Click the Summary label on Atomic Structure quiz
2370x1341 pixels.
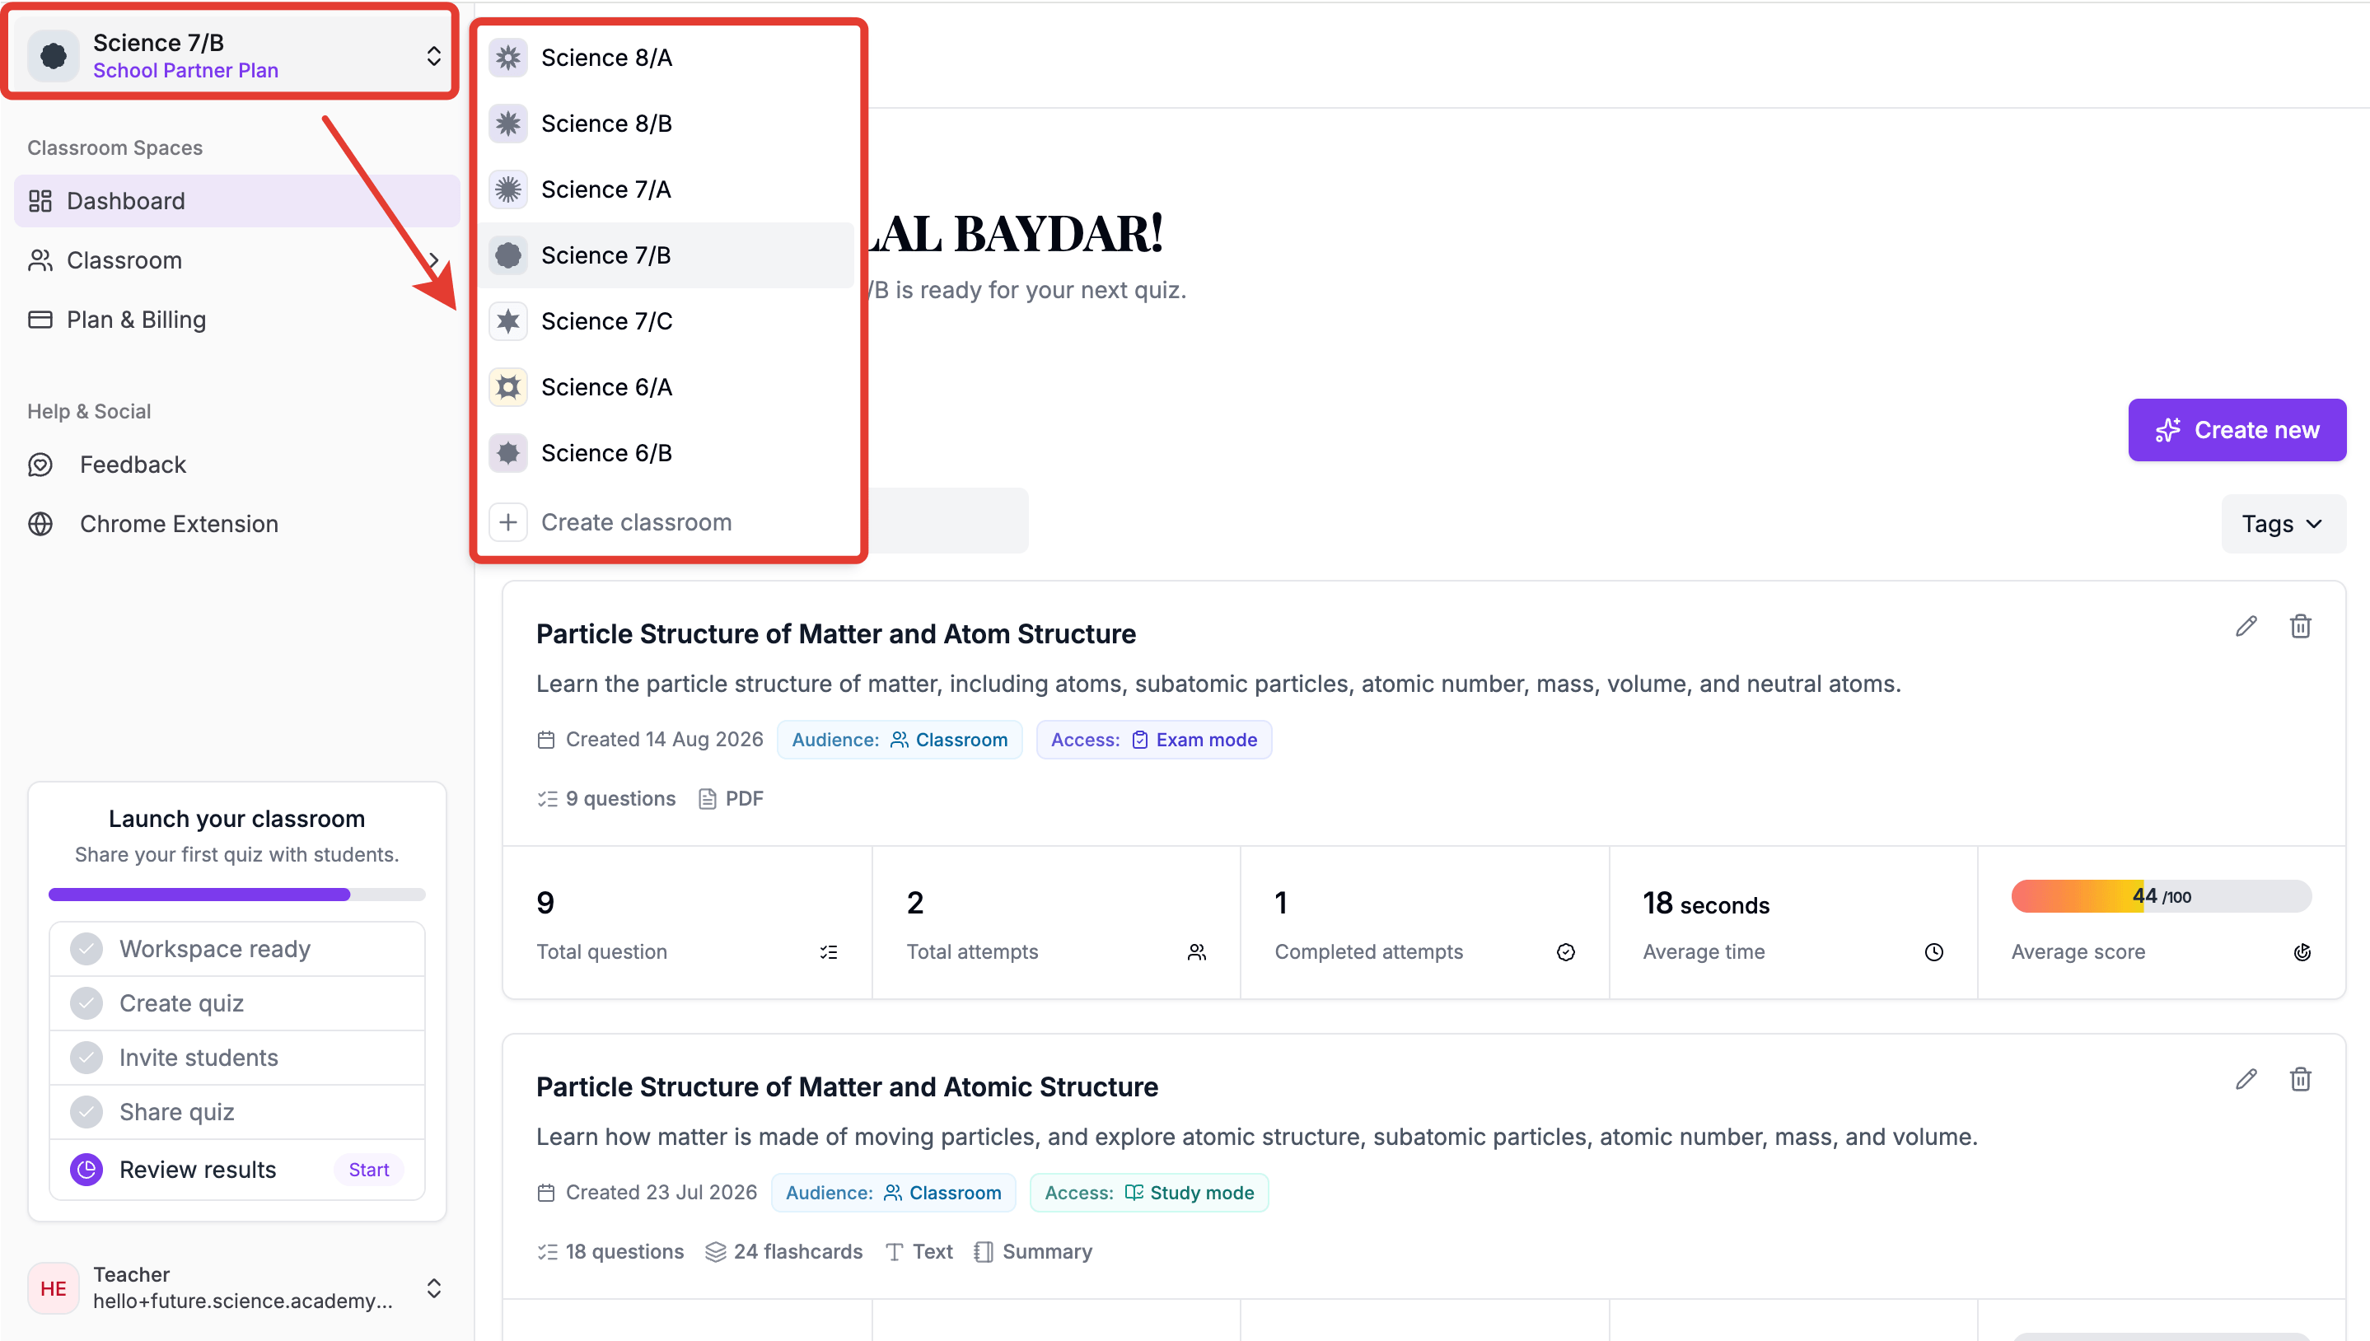(1032, 1252)
